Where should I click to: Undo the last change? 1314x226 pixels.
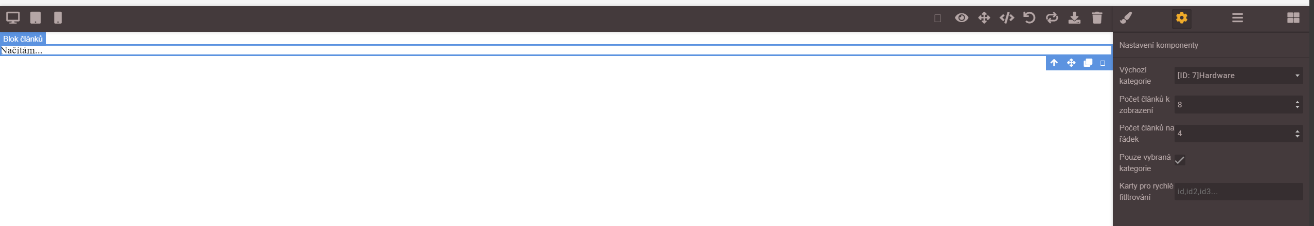[1029, 18]
